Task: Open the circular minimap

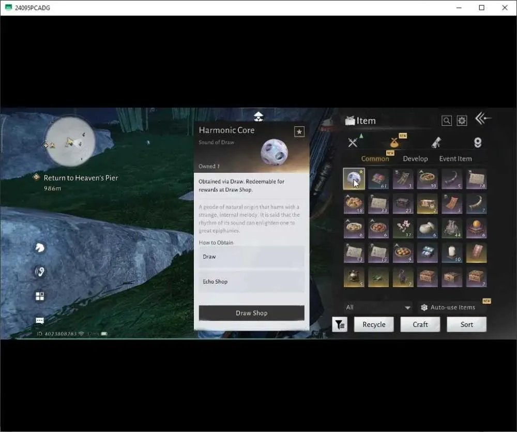Action: (x=70, y=141)
